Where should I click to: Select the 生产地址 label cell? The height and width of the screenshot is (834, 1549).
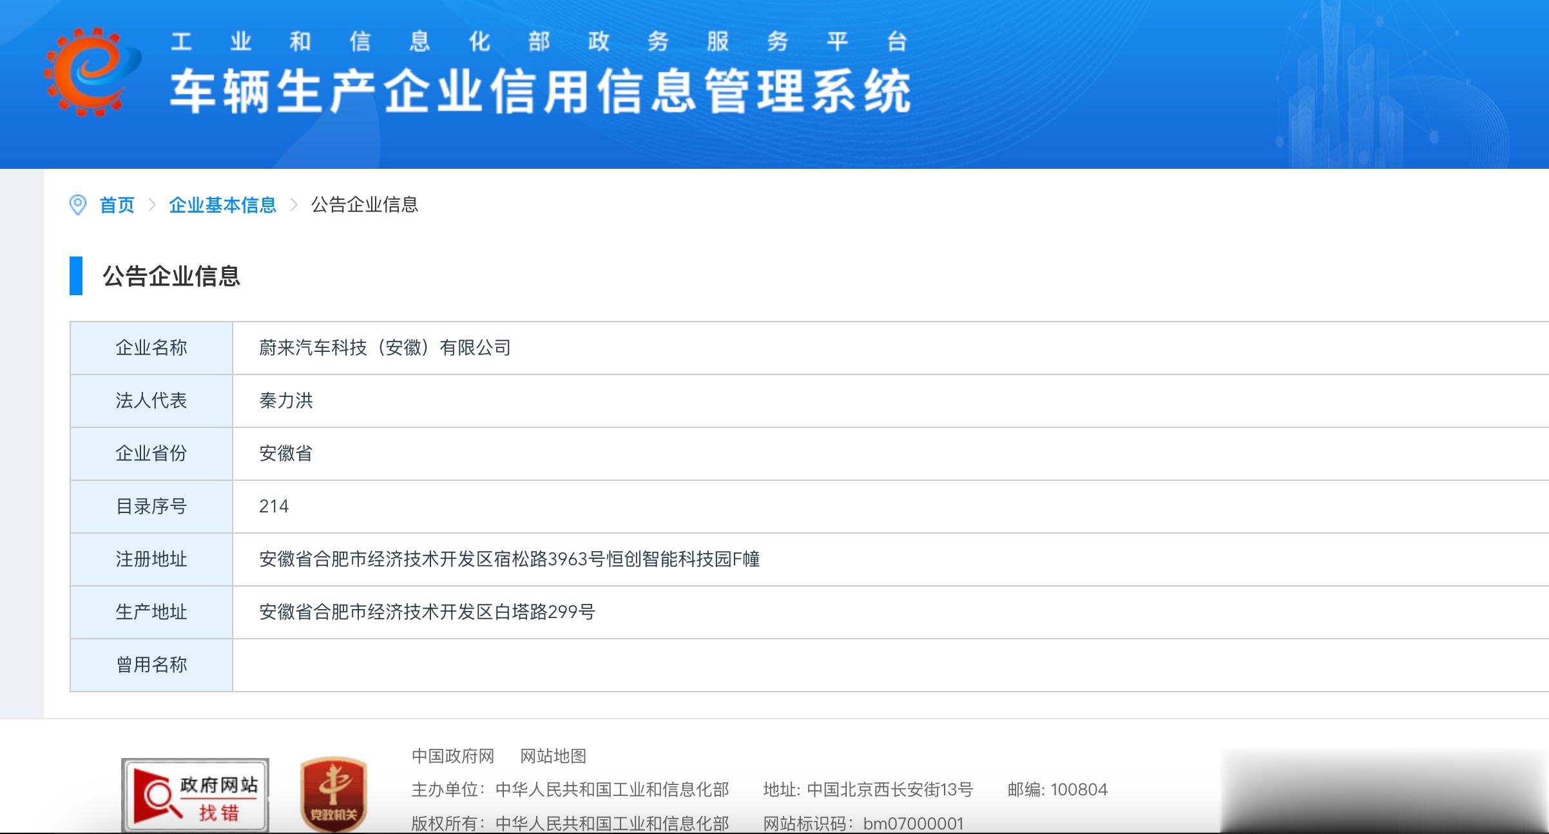[x=151, y=612]
